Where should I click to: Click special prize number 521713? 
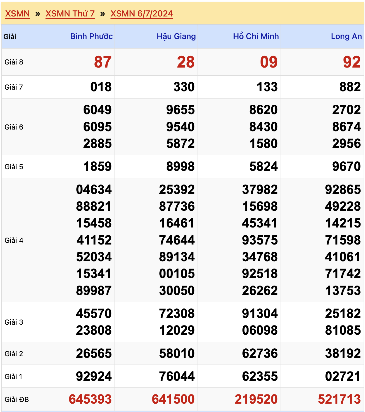[339, 399]
